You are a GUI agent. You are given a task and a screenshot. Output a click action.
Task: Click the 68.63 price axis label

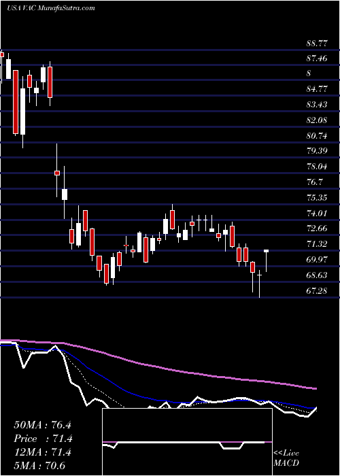[x=317, y=275]
